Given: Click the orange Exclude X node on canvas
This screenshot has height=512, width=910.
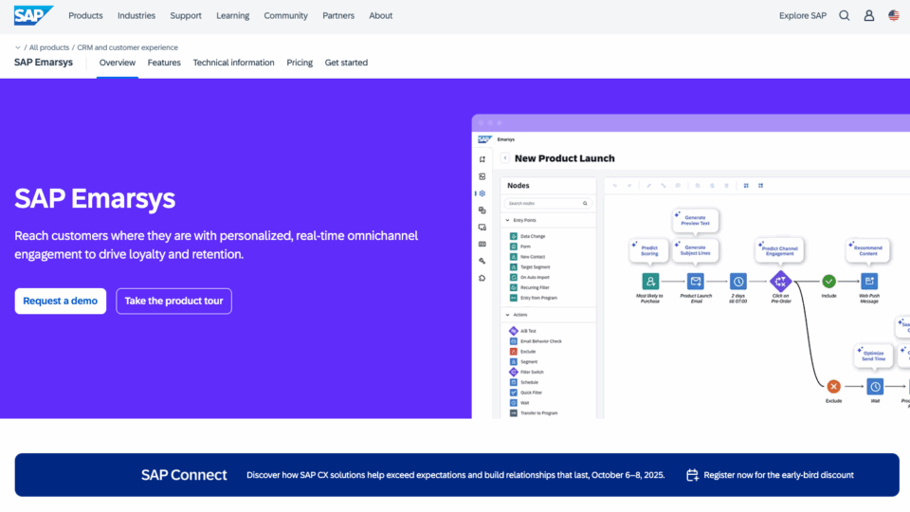Looking at the screenshot, I should 833,386.
